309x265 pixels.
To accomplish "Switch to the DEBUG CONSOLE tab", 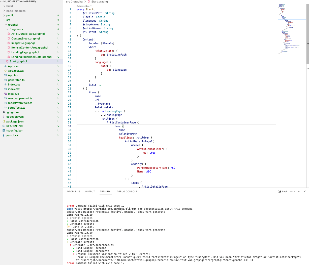I will 127,192.
